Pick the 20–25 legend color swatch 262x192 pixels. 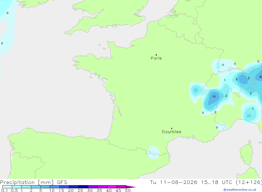pos(74,187)
